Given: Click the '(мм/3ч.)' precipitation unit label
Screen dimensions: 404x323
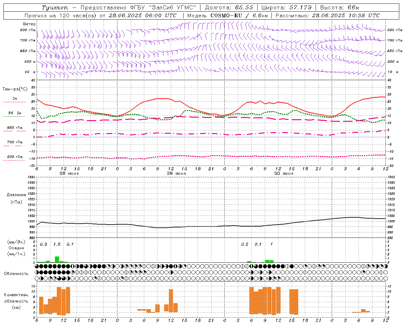Looking at the screenshot, I should coord(16,242).
